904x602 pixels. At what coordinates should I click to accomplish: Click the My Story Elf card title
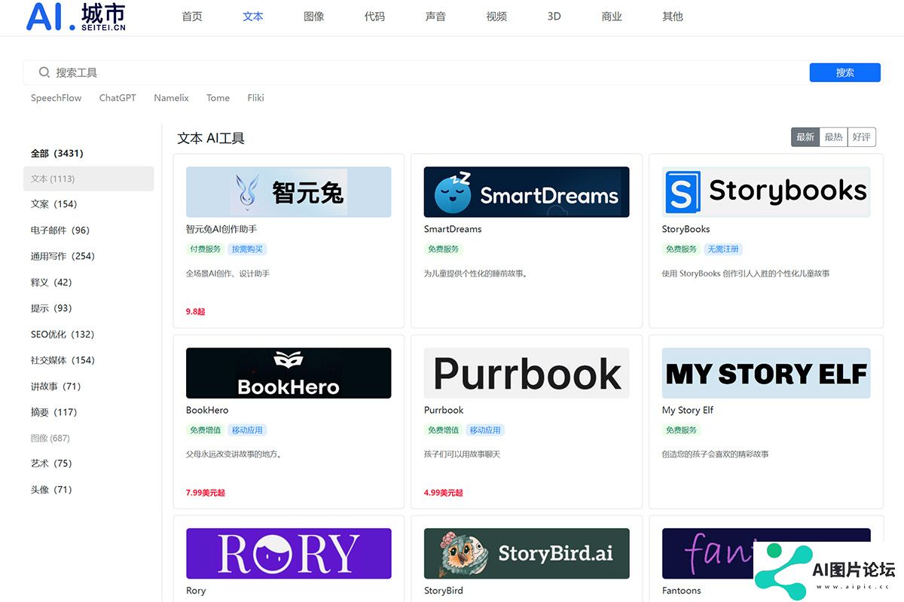pyautogui.click(x=688, y=410)
